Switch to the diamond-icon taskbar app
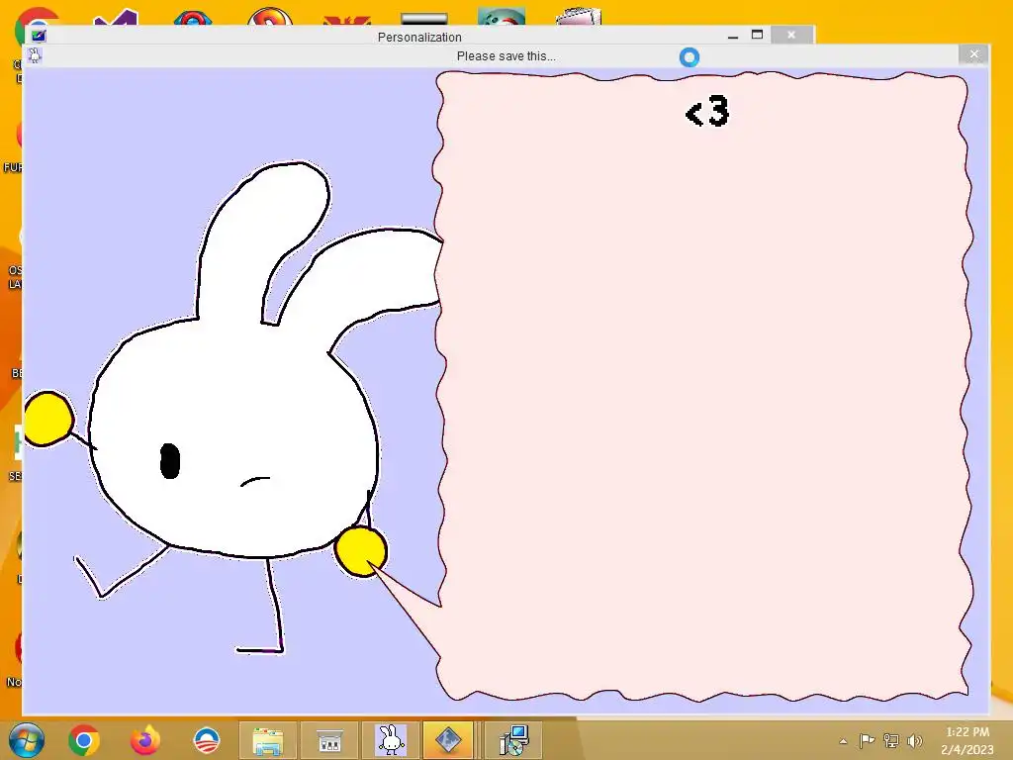 (450, 740)
